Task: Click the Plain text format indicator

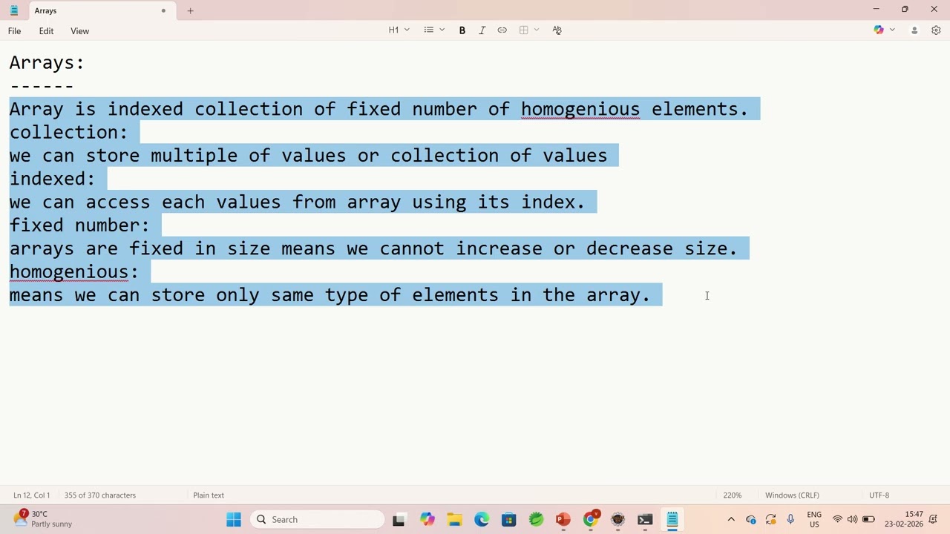Action: [x=209, y=495]
